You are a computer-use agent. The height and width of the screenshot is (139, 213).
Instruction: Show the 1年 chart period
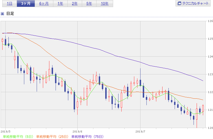pos(60,4)
